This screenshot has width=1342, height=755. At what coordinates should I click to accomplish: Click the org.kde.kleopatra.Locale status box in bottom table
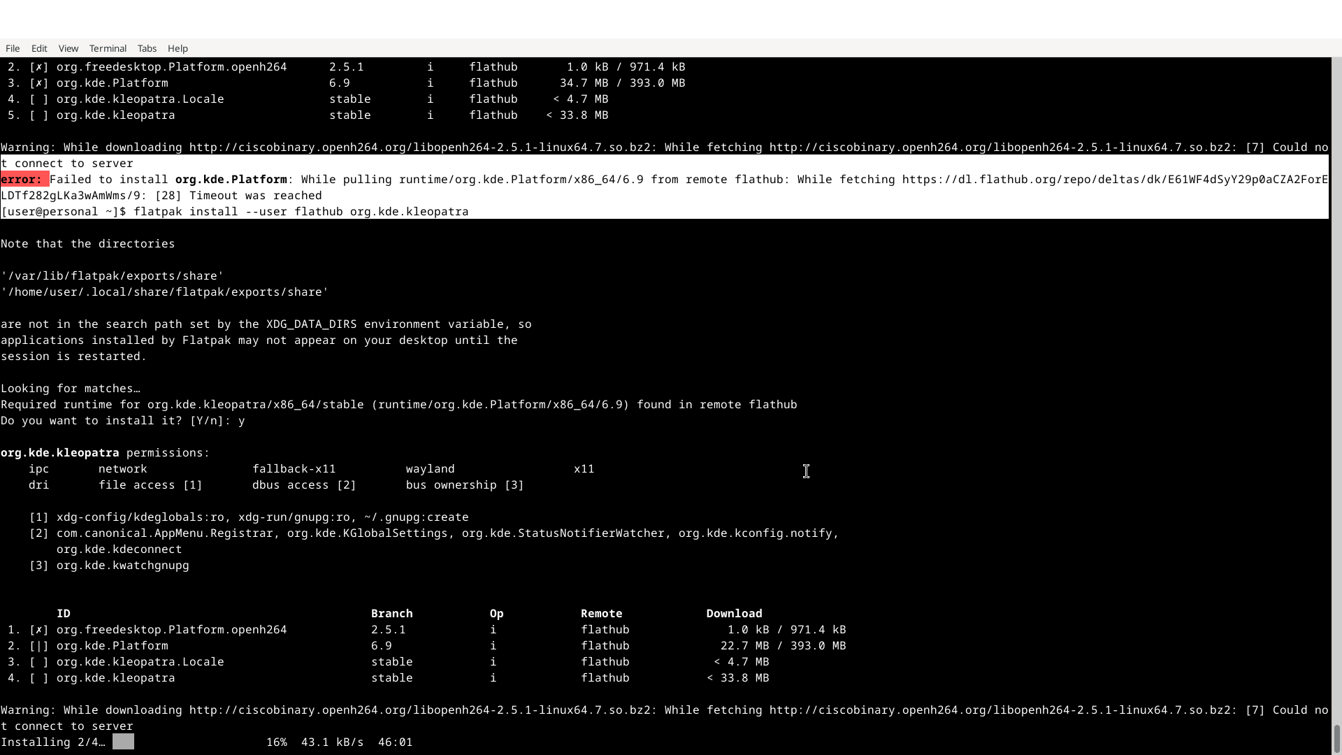tap(39, 662)
